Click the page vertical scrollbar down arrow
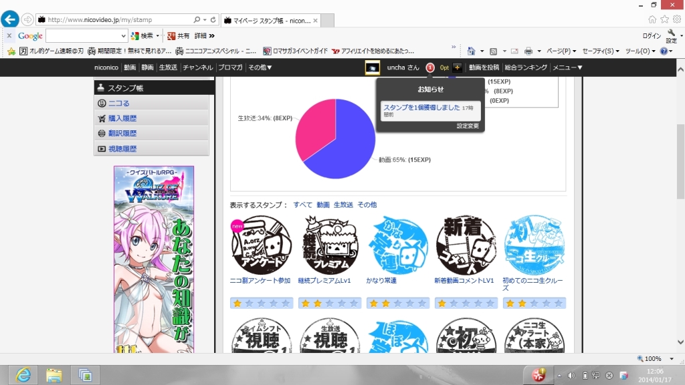Screen dimensions: 685x385 click(x=680, y=342)
